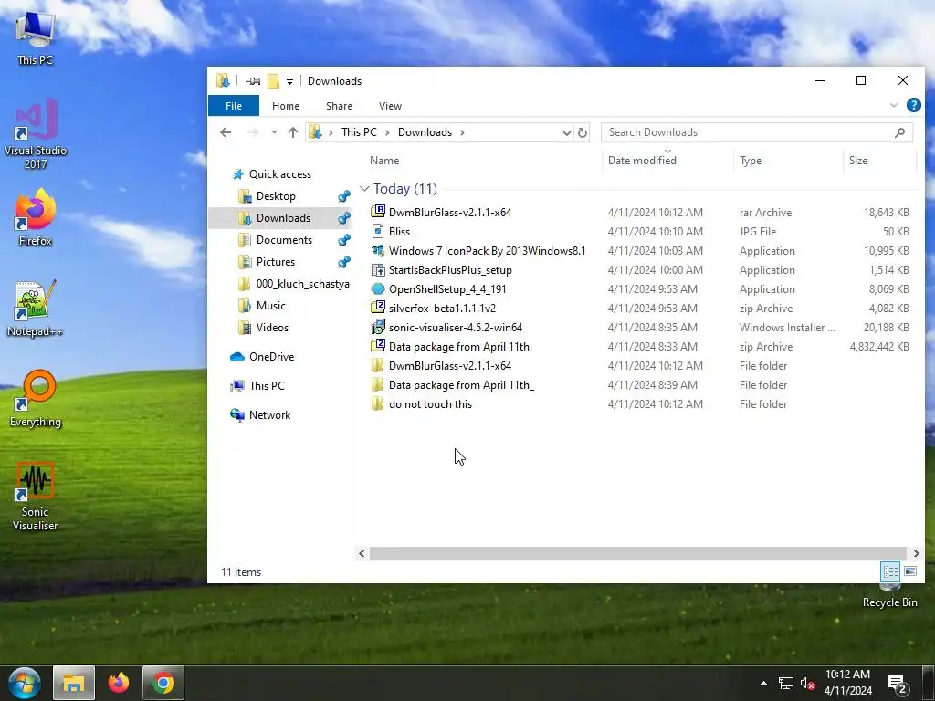Select Network in navigation pane

269,415
